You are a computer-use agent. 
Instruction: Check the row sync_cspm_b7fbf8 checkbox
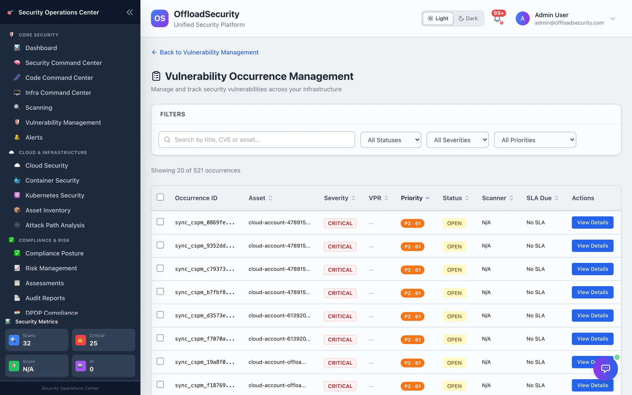point(160,291)
